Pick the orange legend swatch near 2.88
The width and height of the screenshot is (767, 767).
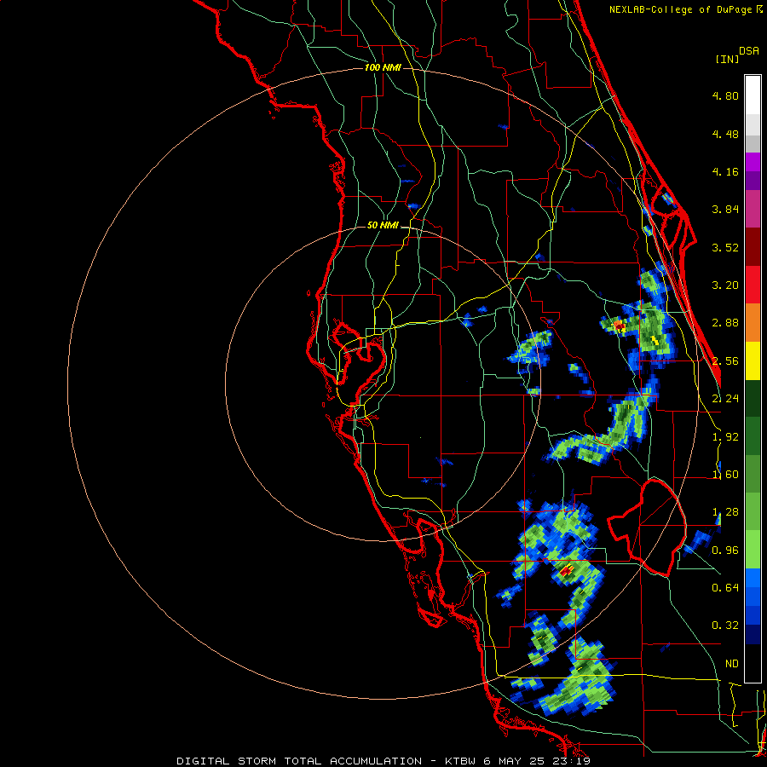[753, 322]
